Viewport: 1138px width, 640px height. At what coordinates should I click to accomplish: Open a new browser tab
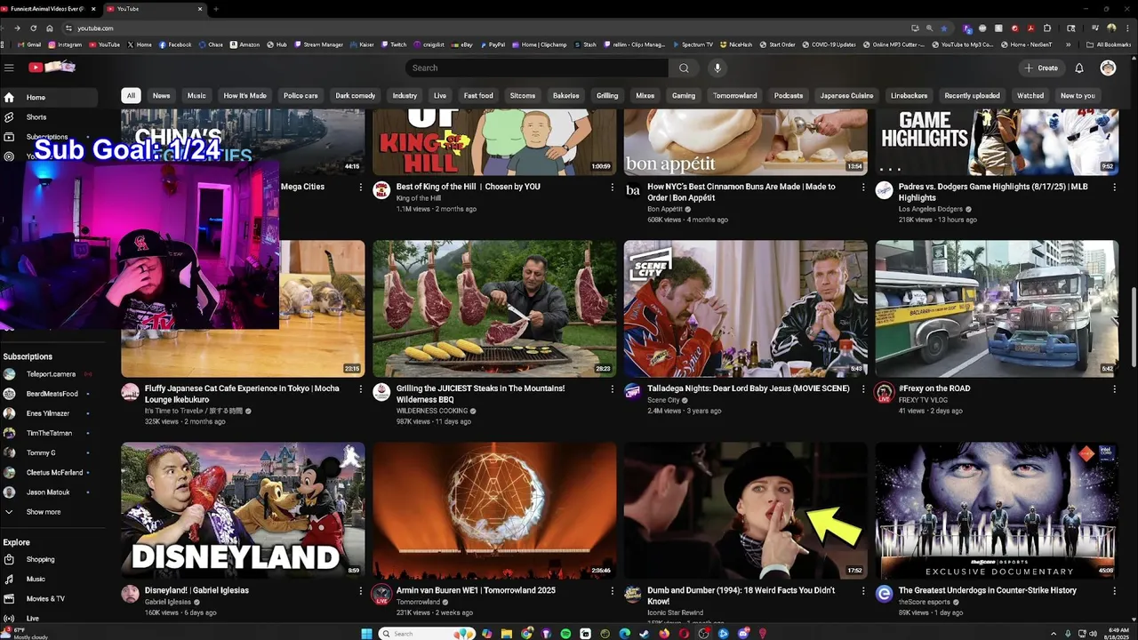coord(215,9)
